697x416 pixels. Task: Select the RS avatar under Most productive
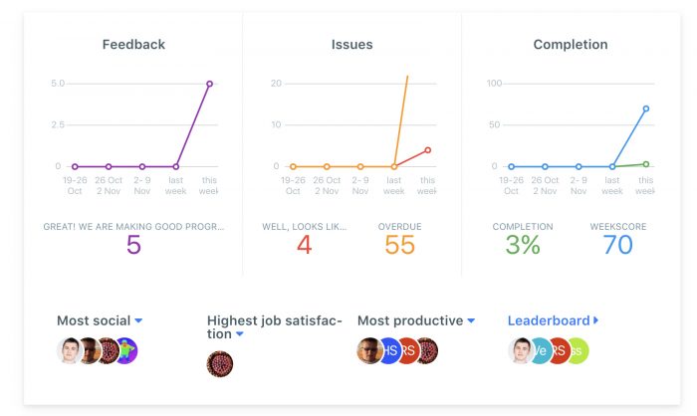click(x=409, y=350)
